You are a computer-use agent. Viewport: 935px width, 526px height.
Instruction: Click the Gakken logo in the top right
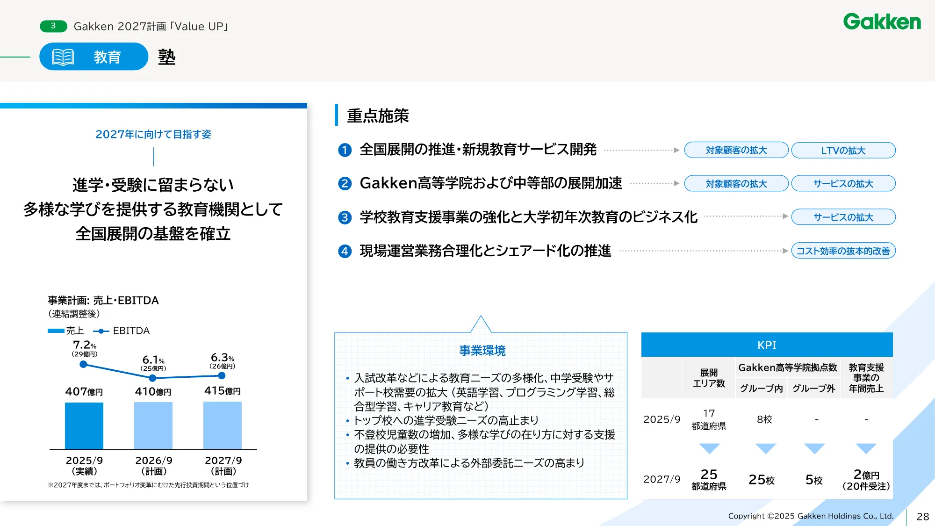882,22
